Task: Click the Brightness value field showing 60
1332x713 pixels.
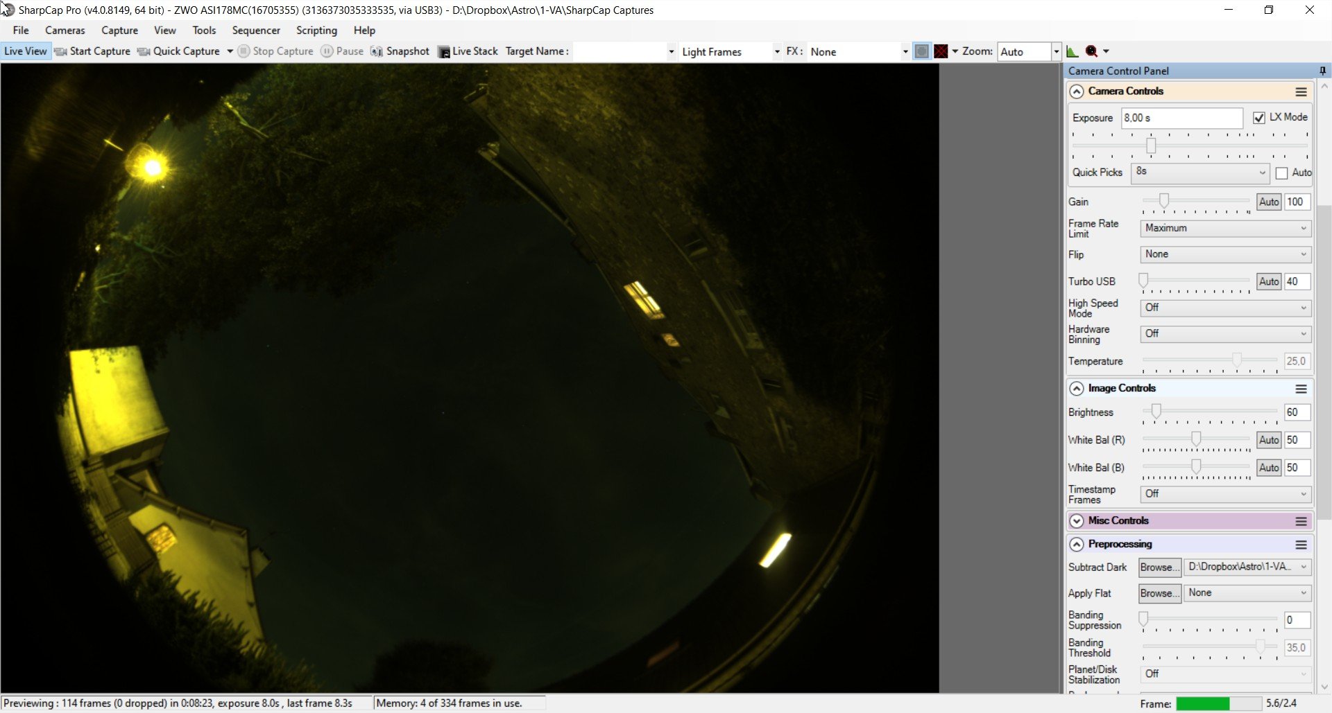Action: pos(1297,412)
